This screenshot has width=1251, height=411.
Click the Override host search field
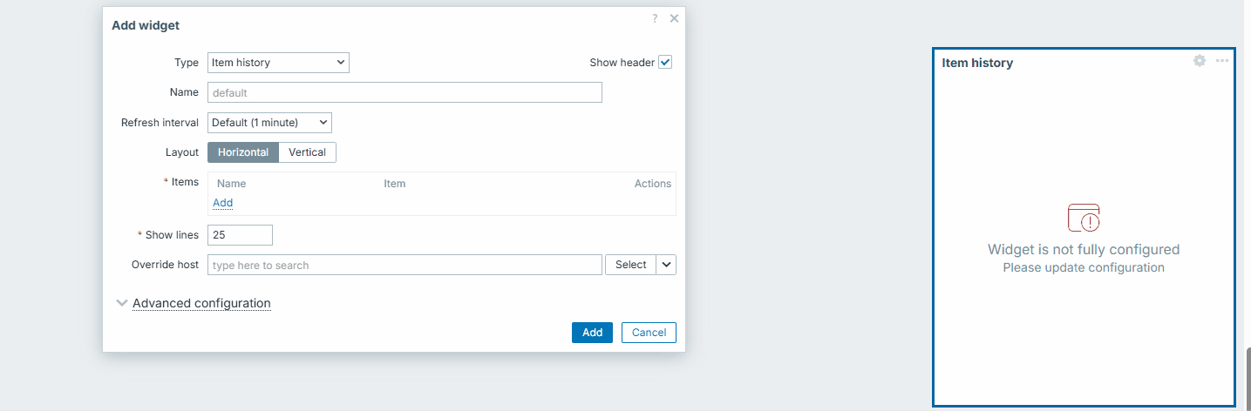pyautogui.click(x=405, y=265)
